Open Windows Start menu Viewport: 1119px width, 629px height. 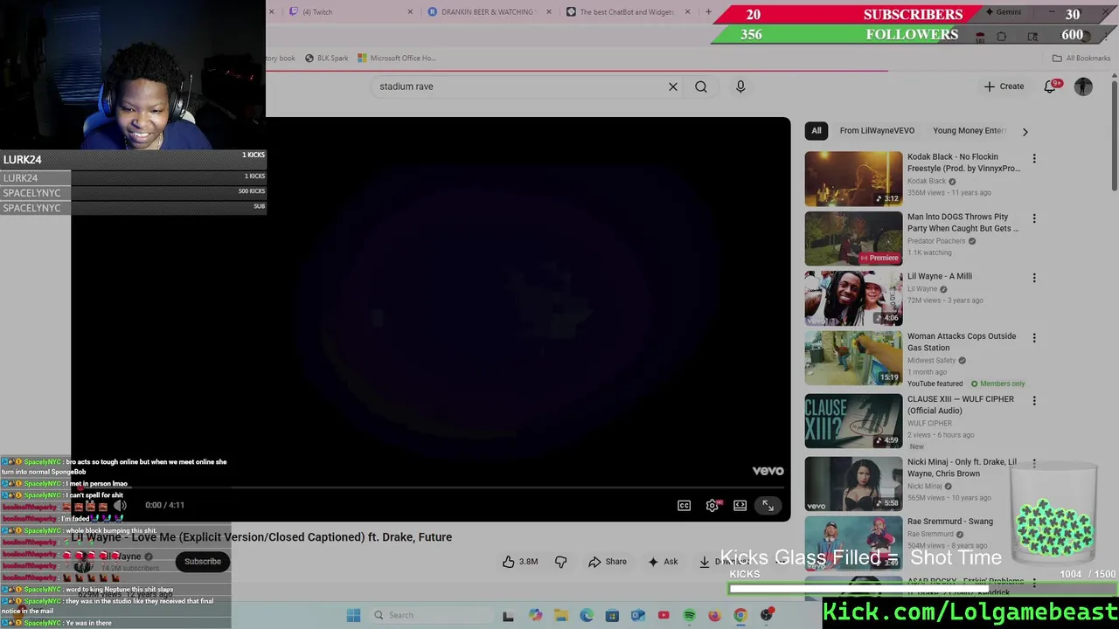point(353,615)
